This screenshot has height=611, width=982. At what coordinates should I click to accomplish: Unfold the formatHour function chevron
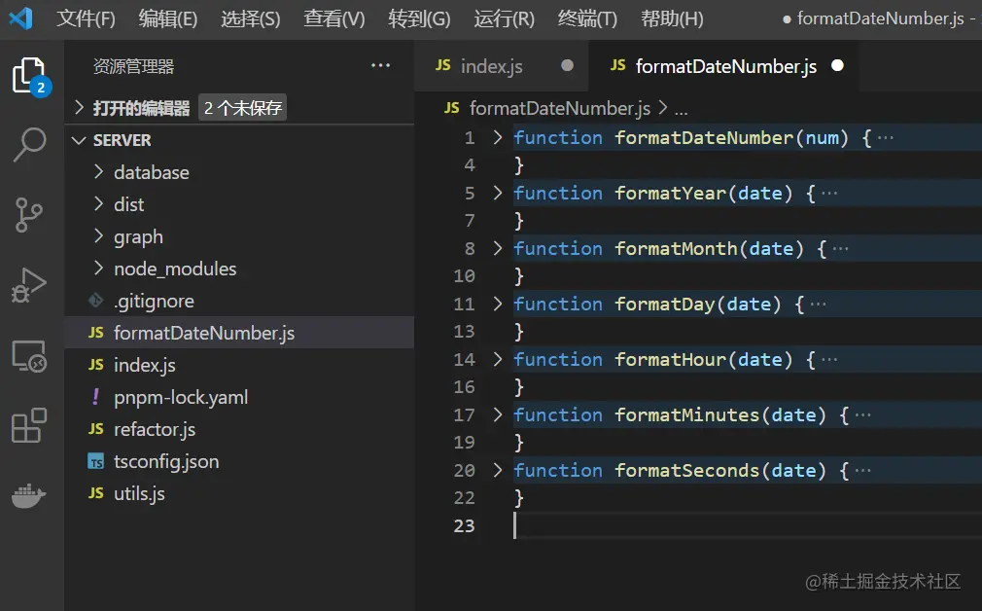[x=498, y=360]
